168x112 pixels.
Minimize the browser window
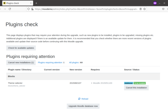point(160,3)
